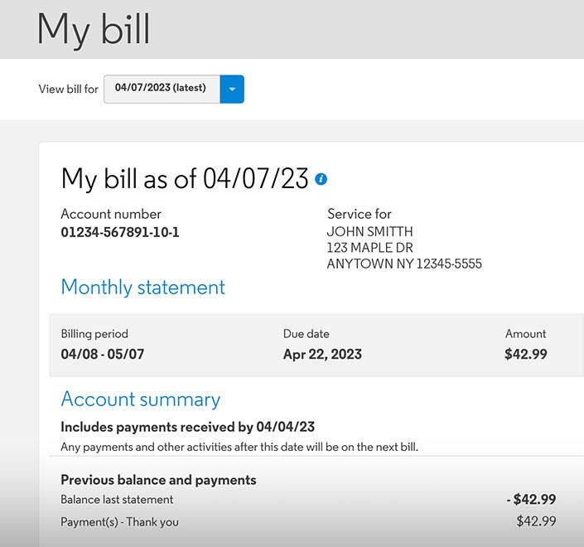Click the Includes payments received by 04/04/23 text
Screen dimensions: 584x547
(187, 428)
